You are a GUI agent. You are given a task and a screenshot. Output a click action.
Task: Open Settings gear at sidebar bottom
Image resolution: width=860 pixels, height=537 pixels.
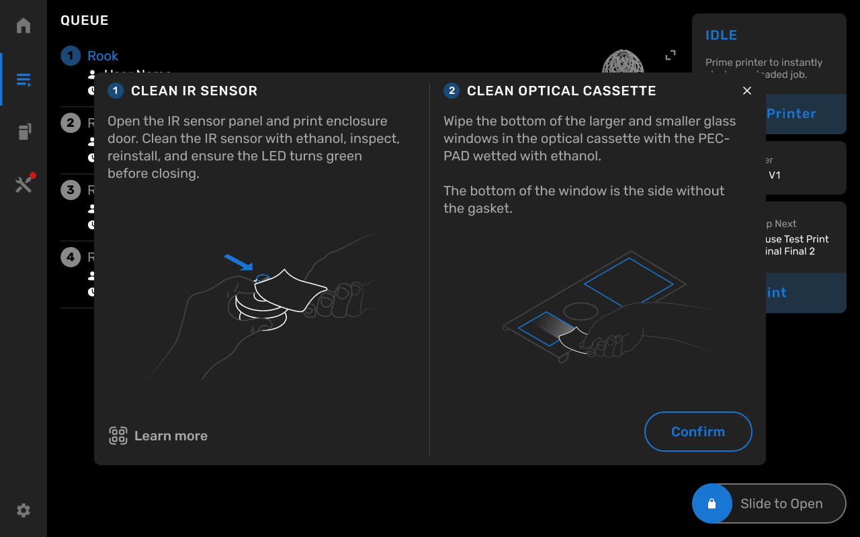24,511
